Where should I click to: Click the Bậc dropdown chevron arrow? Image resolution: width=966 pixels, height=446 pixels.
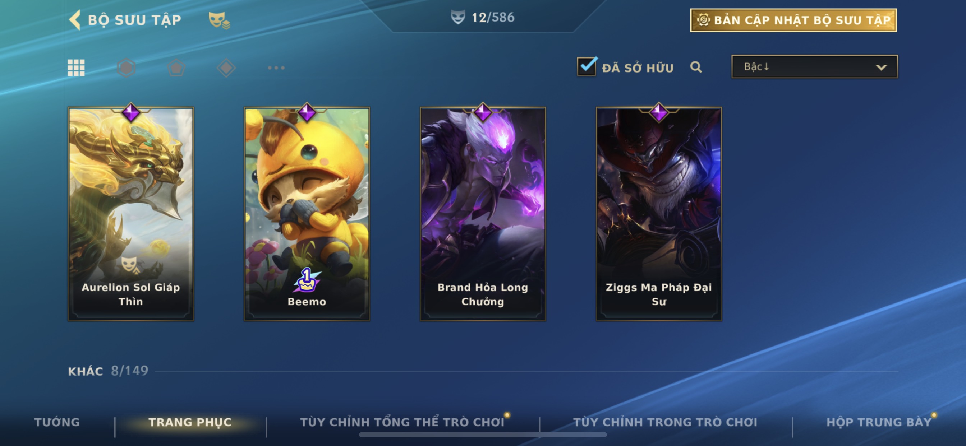(881, 68)
